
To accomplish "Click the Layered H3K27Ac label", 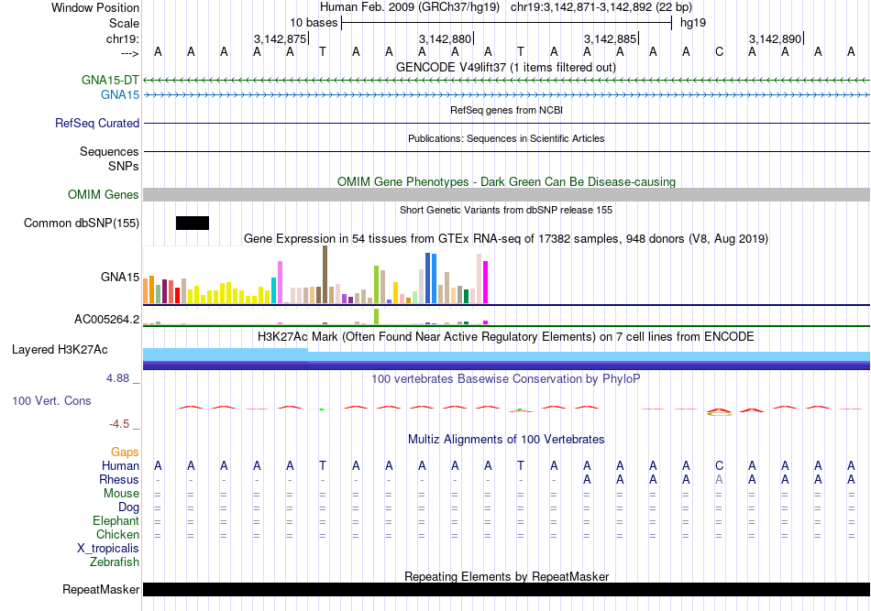I will point(60,350).
